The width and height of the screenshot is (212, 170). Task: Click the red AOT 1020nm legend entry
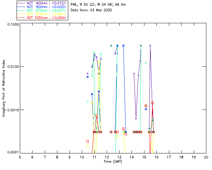42,18
